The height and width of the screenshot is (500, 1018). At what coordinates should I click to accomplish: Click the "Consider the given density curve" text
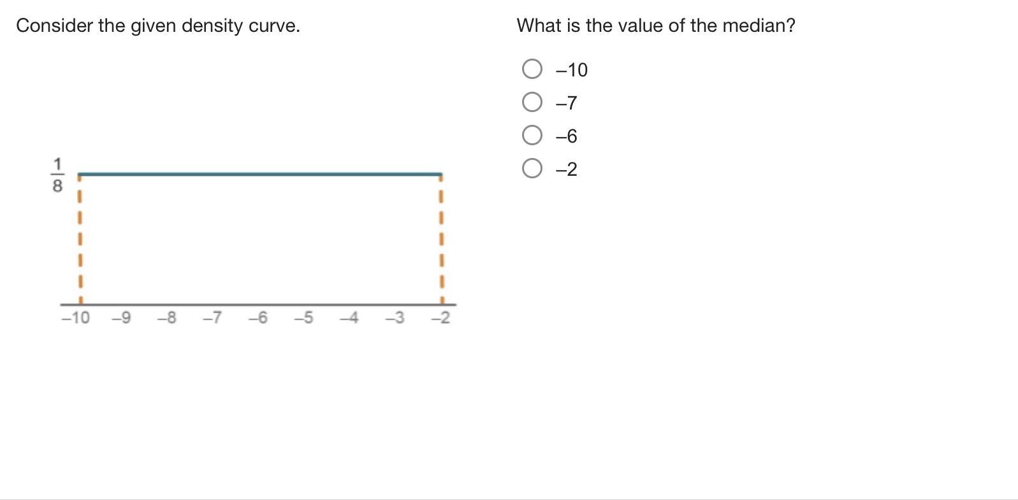(x=158, y=25)
